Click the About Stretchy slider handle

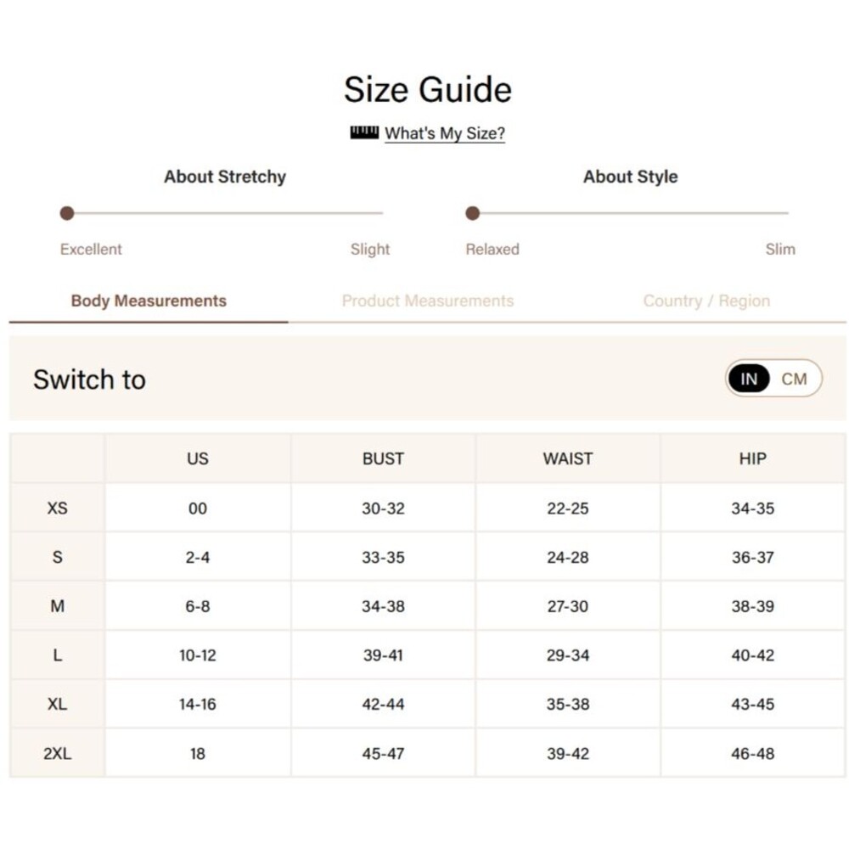pyautogui.click(x=66, y=213)
